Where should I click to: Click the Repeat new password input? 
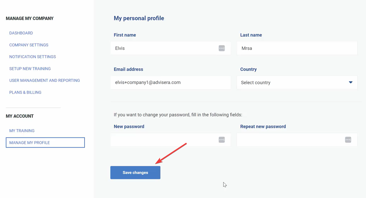point(290,140)
